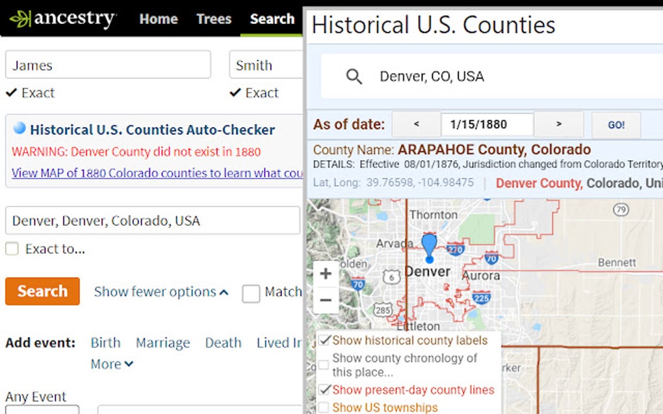
Task: Add a Birth event
Action: pos(106,343)
